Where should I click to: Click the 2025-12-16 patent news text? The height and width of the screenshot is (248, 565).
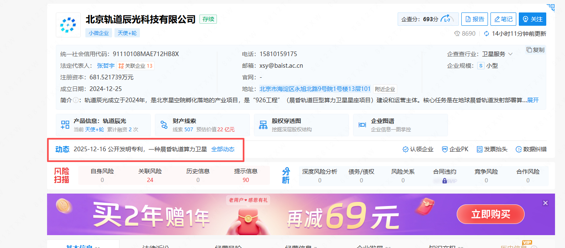click(x=140, y=149)
